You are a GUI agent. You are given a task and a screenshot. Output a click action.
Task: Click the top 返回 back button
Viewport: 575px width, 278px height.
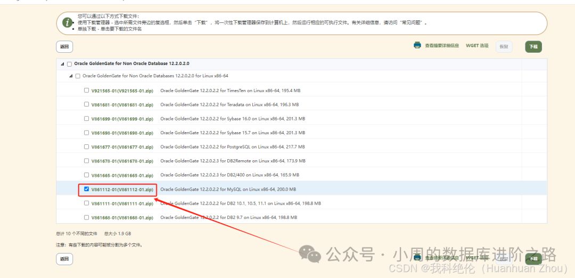(x=64, y=46)
